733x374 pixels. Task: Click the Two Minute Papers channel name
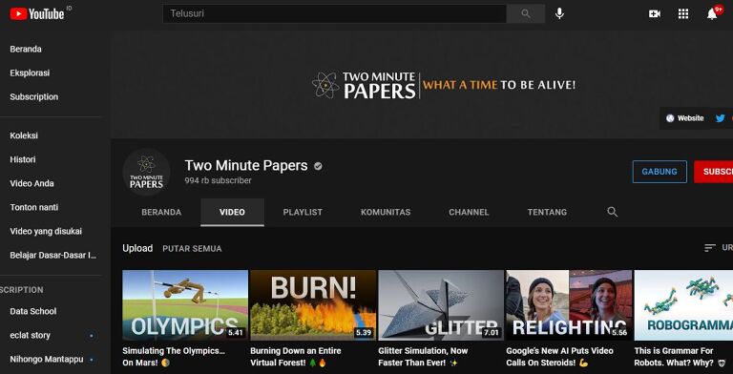pos(246,165)
